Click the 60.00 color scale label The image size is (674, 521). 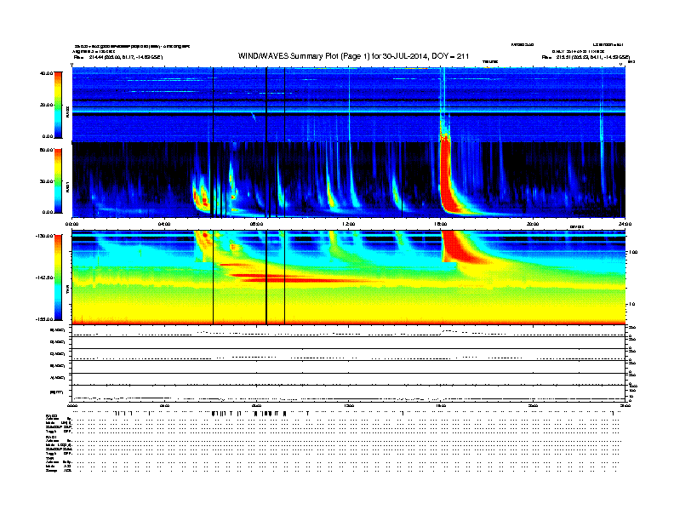[47, 150]
